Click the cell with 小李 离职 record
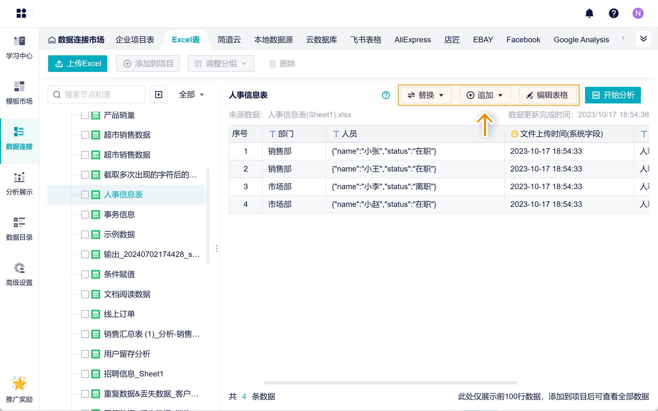658x411 pixels. 415,187
